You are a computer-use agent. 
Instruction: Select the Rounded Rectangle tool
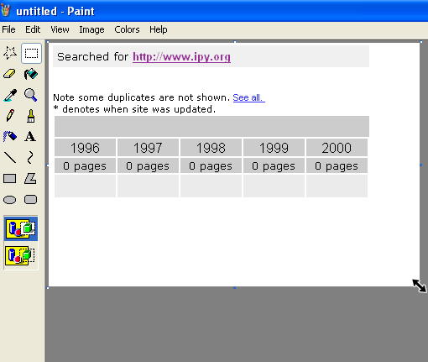tap(31, 200)
